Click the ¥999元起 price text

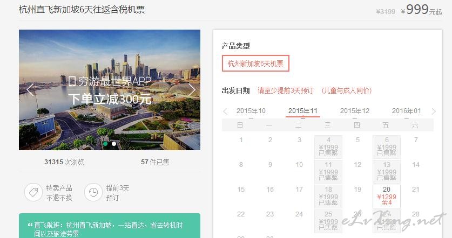click(x=421, y=10)
